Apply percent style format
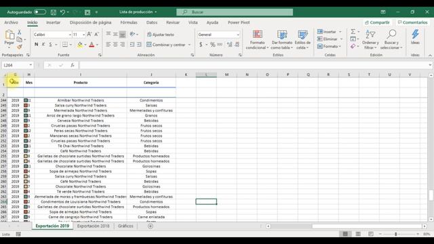The height and width of the screenshot is (244, 434). [212, 45]
